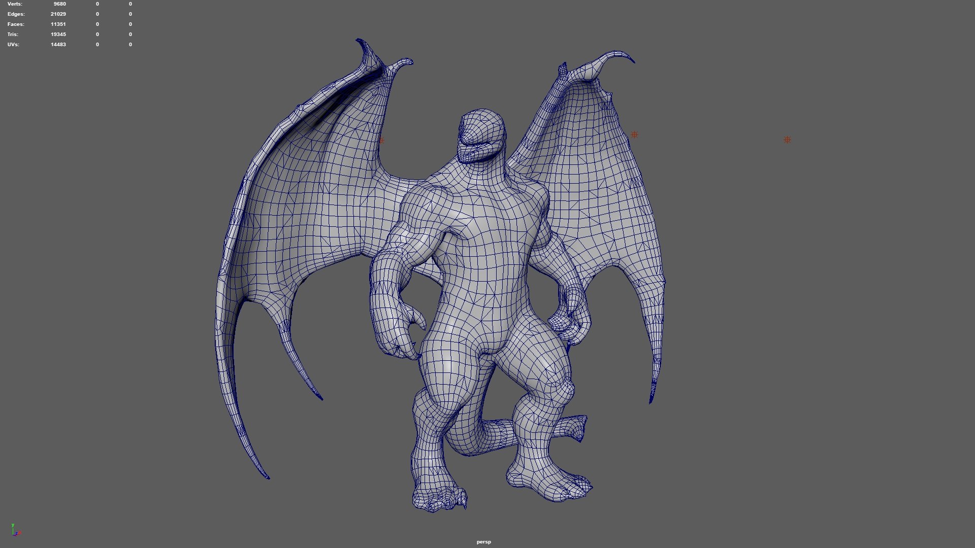
Task: Click the UVs label in heads-up display
Action: 13,45
